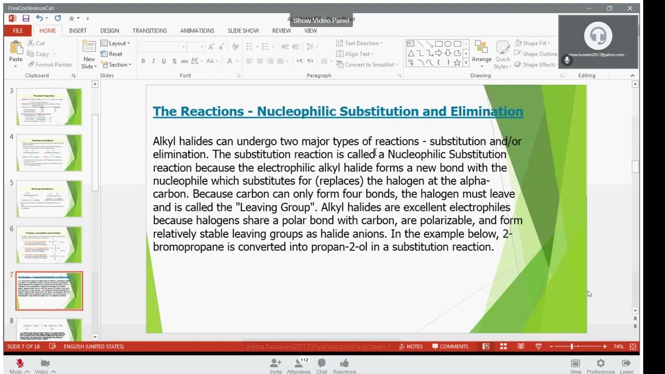Open the Section dropdown
The height and width of the screenshot is (374, 665).
116,65
